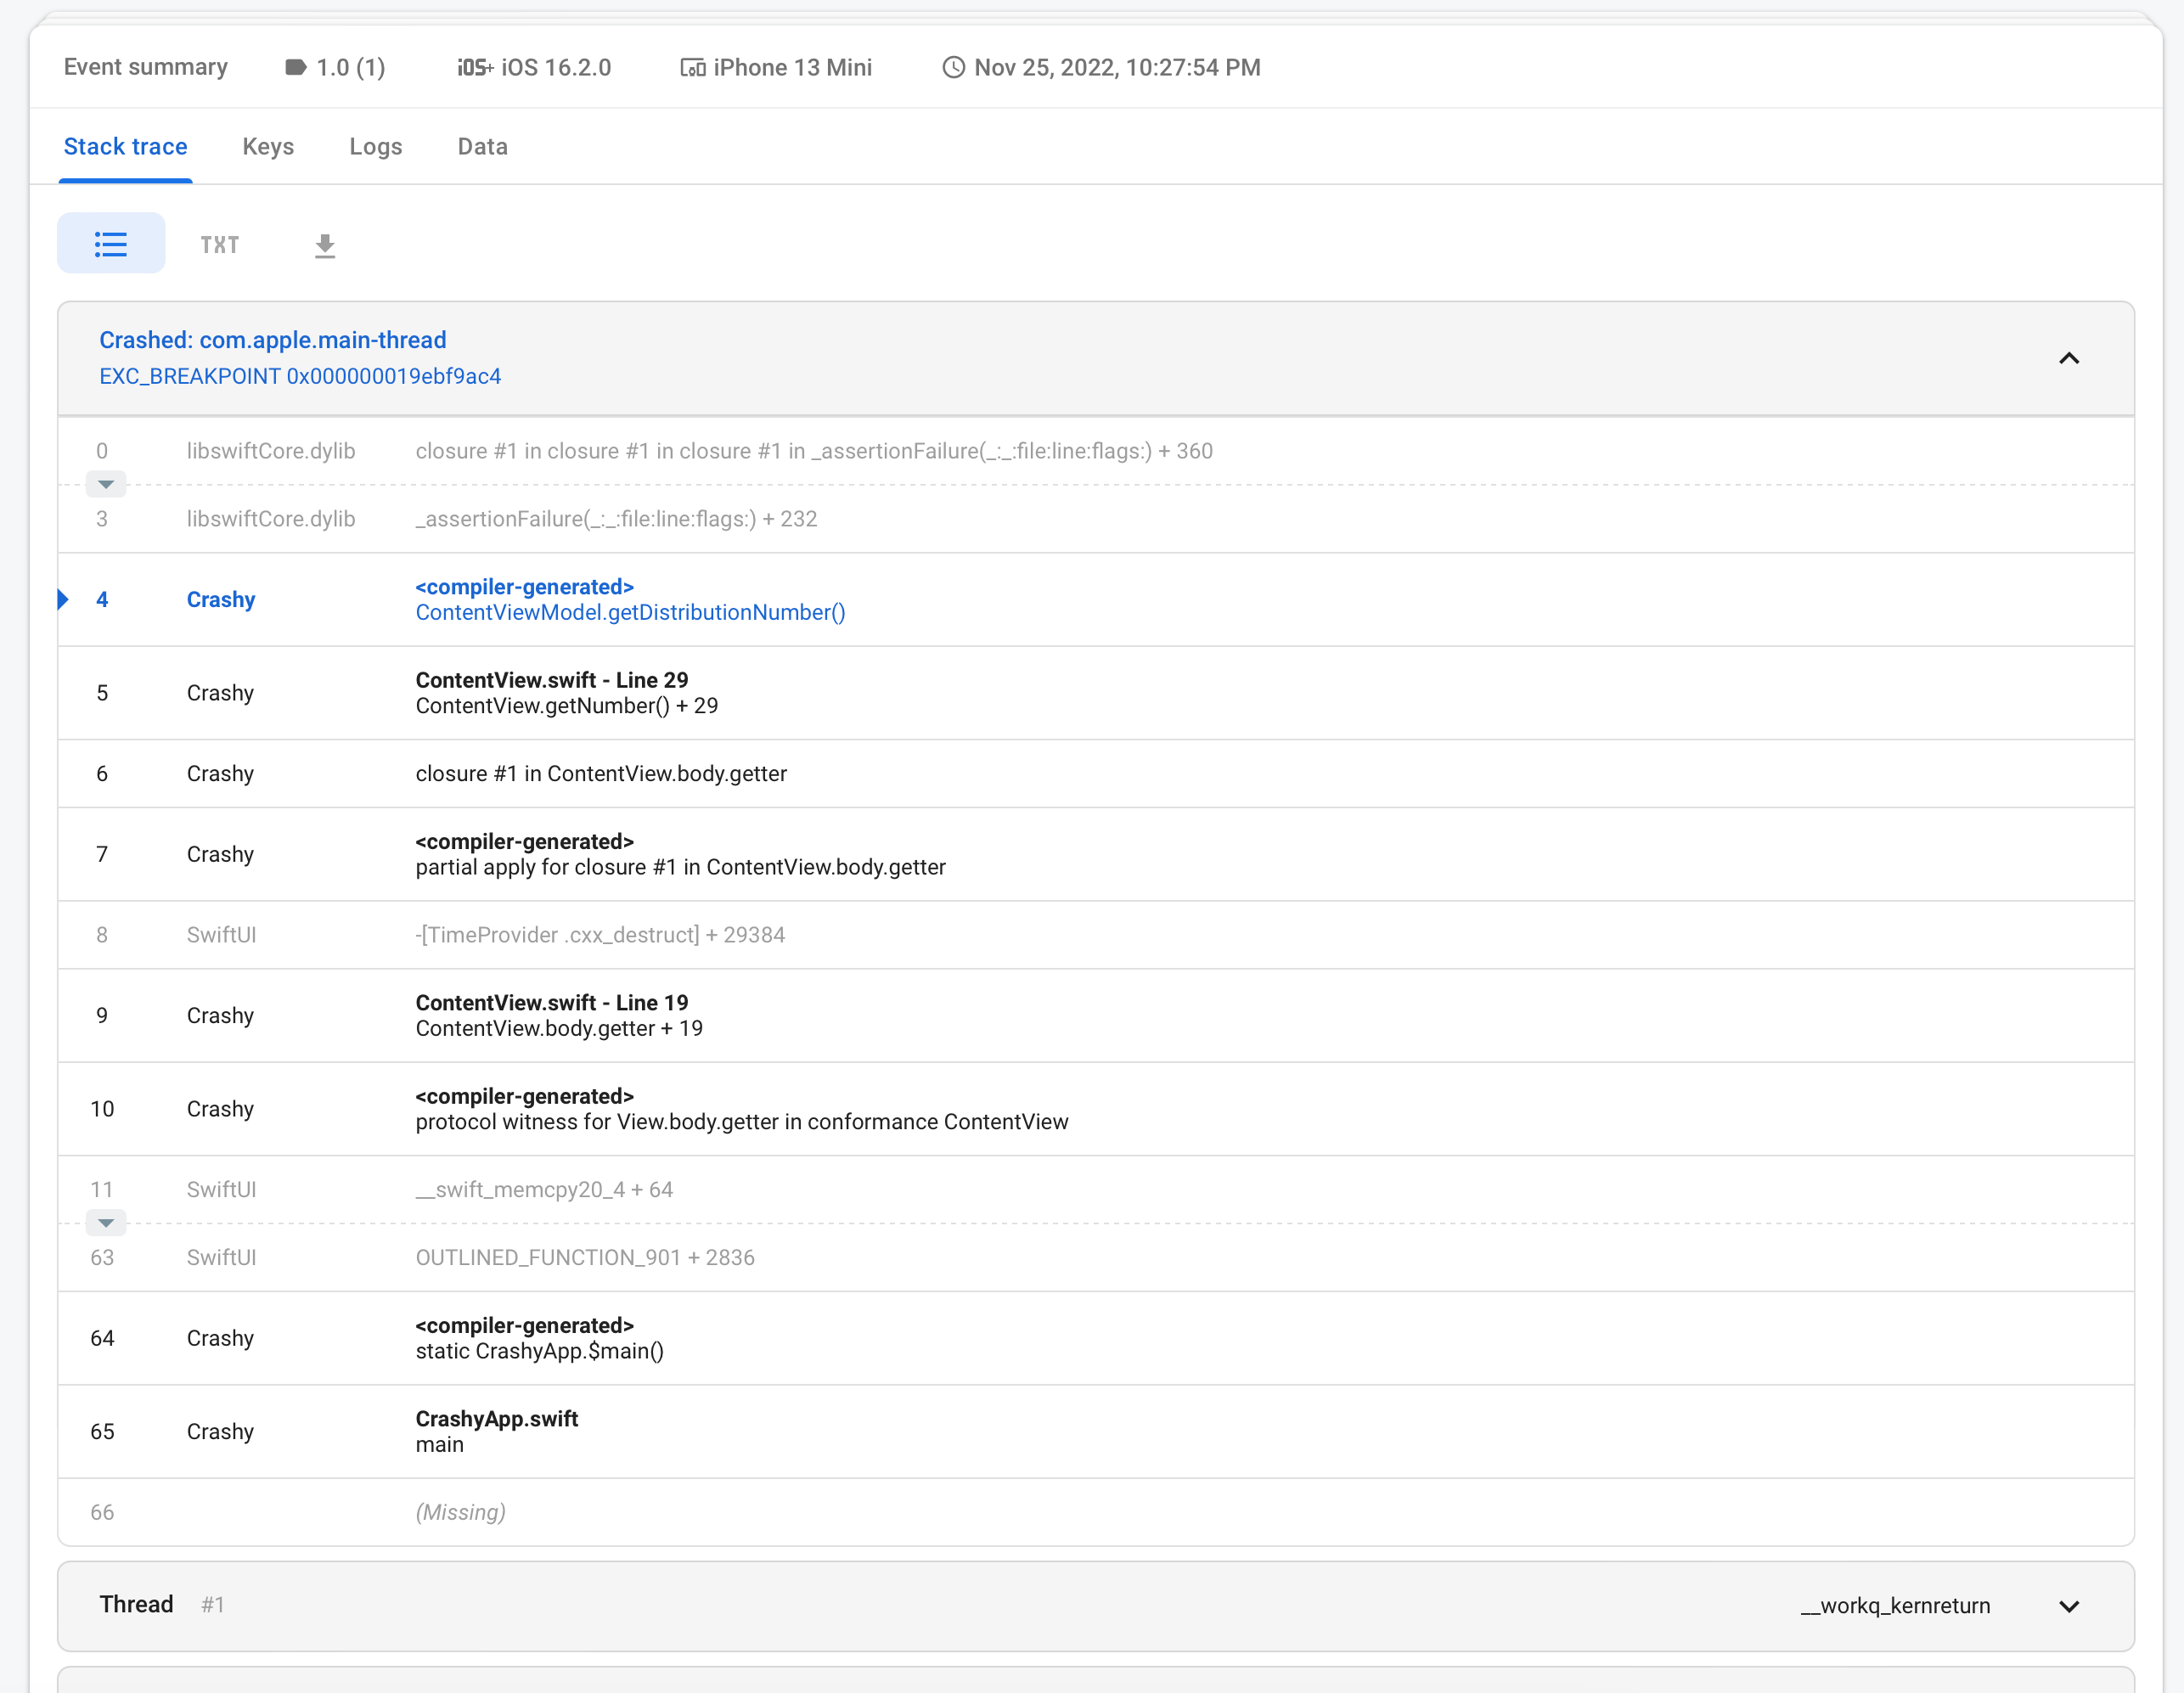Switch to the formatted list view of the stack trace
This screenshot has height=1693, width=2184.
(111, 242)
